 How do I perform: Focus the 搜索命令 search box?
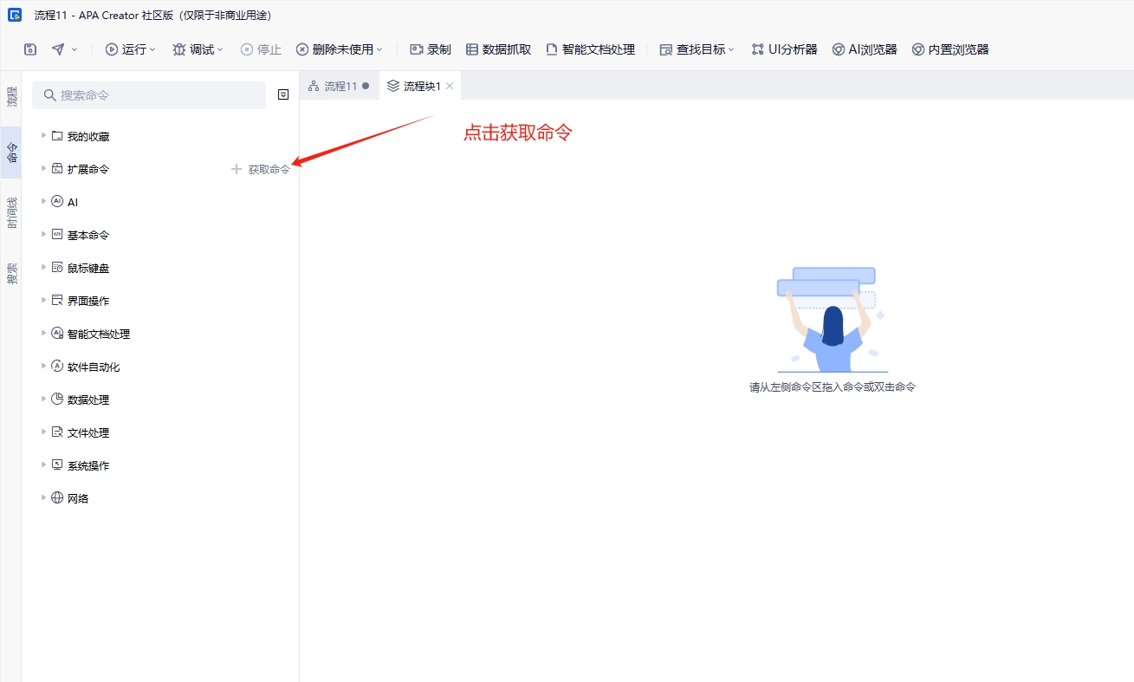(x=149, y=95)
